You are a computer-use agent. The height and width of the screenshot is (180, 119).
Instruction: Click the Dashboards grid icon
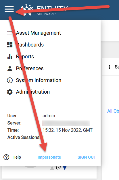10,45
